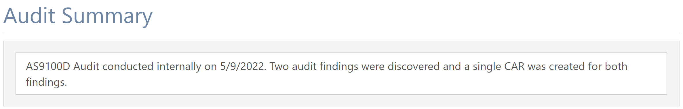Viewport: 683px width, 109px height.
Task: Click the word Summary in the heading
Action: click(x=107, y=17)
